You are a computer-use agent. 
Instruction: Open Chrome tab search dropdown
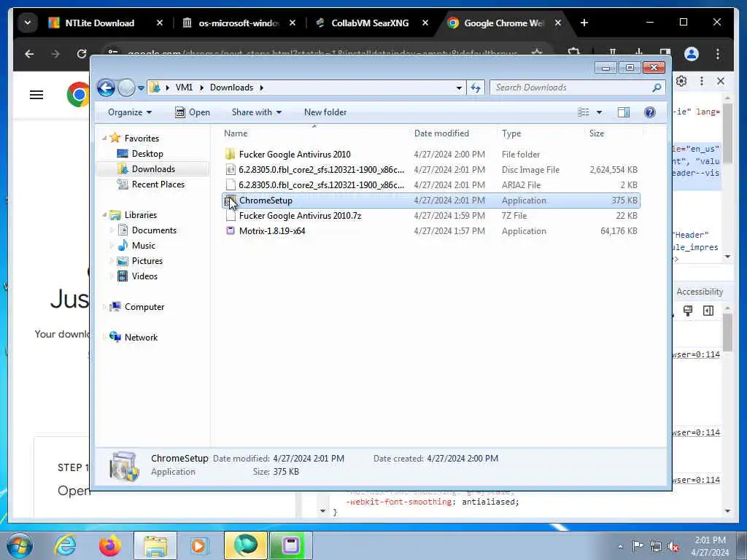[28, 23]
